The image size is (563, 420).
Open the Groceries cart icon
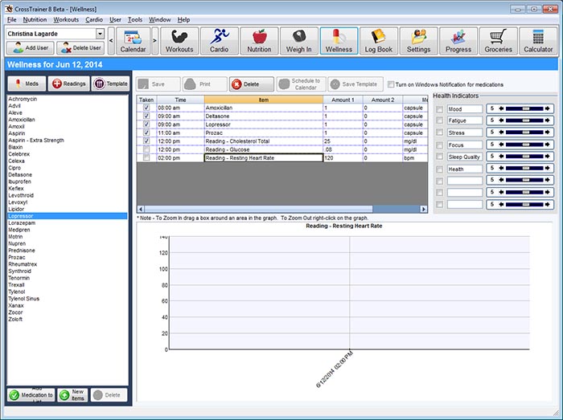[498, 41]
